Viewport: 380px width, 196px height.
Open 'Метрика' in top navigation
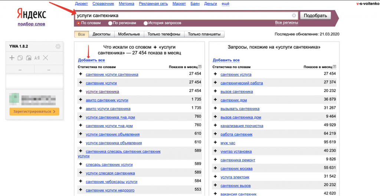point(127,4)
